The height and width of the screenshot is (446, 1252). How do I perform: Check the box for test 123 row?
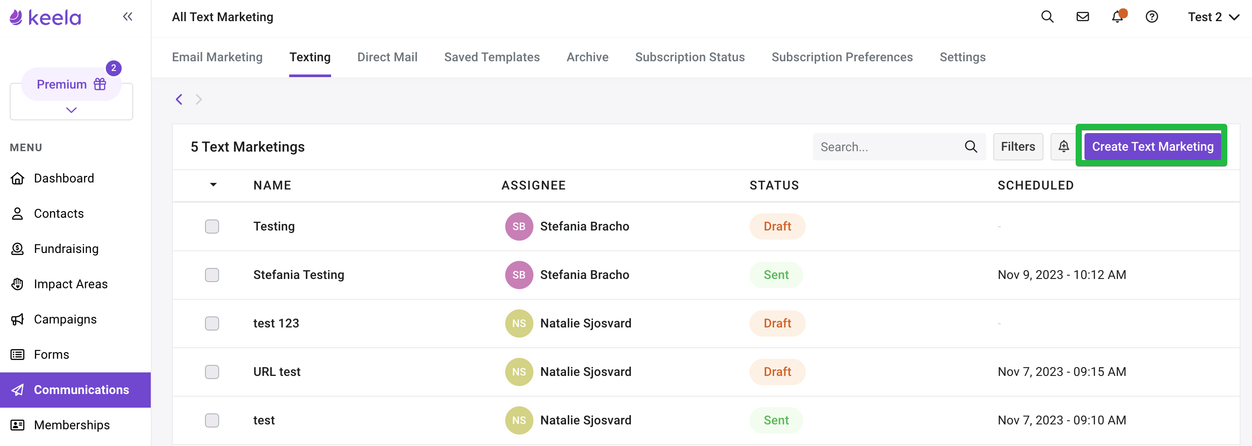point(212,323)
